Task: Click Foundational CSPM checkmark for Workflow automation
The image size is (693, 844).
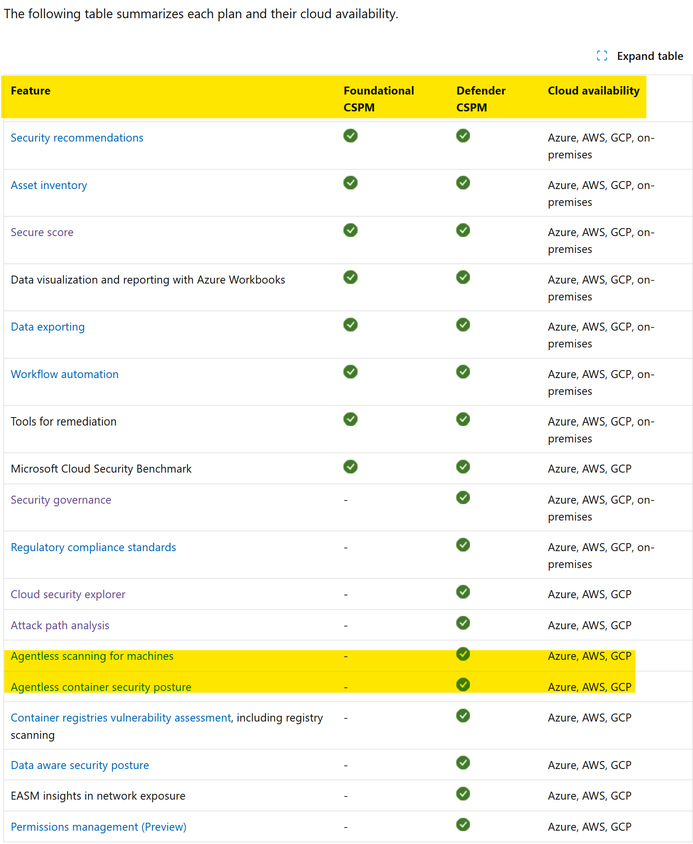Action: pos(350,372)
